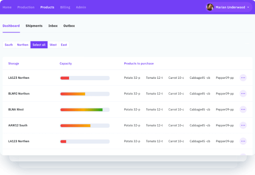Select the BLNA West storage name
The height and width of the screenshot is (175, 255).
[16, 109]
